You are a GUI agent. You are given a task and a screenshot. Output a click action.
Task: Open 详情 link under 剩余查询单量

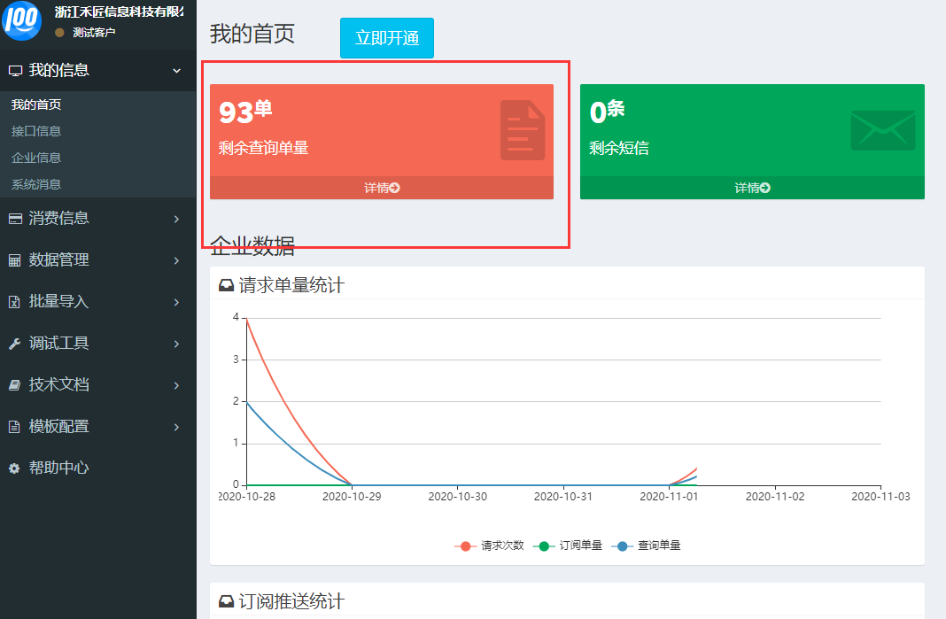pyautogui.click(x=382, y=188)
